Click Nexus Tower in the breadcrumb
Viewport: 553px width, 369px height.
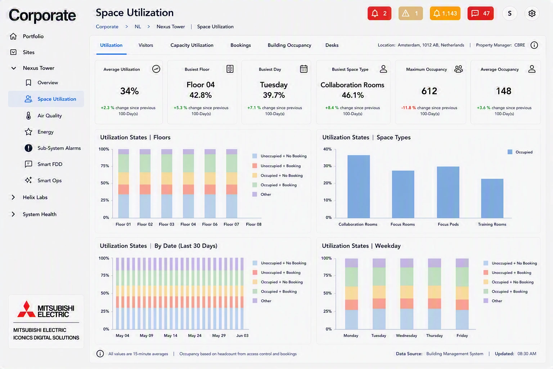[171, 27]
